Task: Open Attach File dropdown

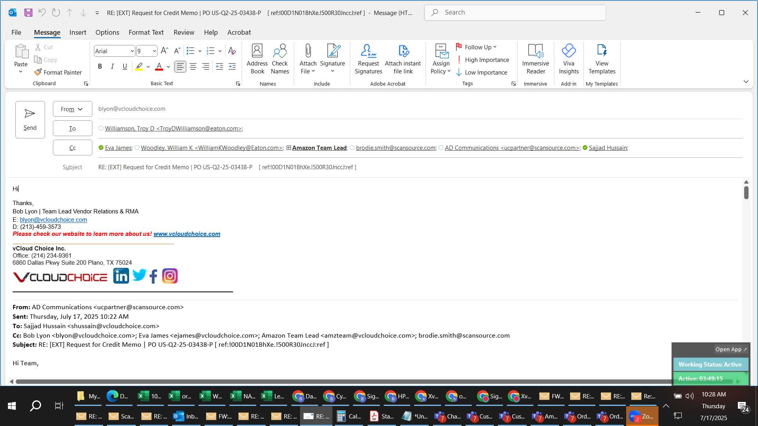Action: pyautogui.click(x=308, y=67)
